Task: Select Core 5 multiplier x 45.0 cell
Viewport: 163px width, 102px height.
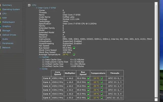Action: pos(70,98)
